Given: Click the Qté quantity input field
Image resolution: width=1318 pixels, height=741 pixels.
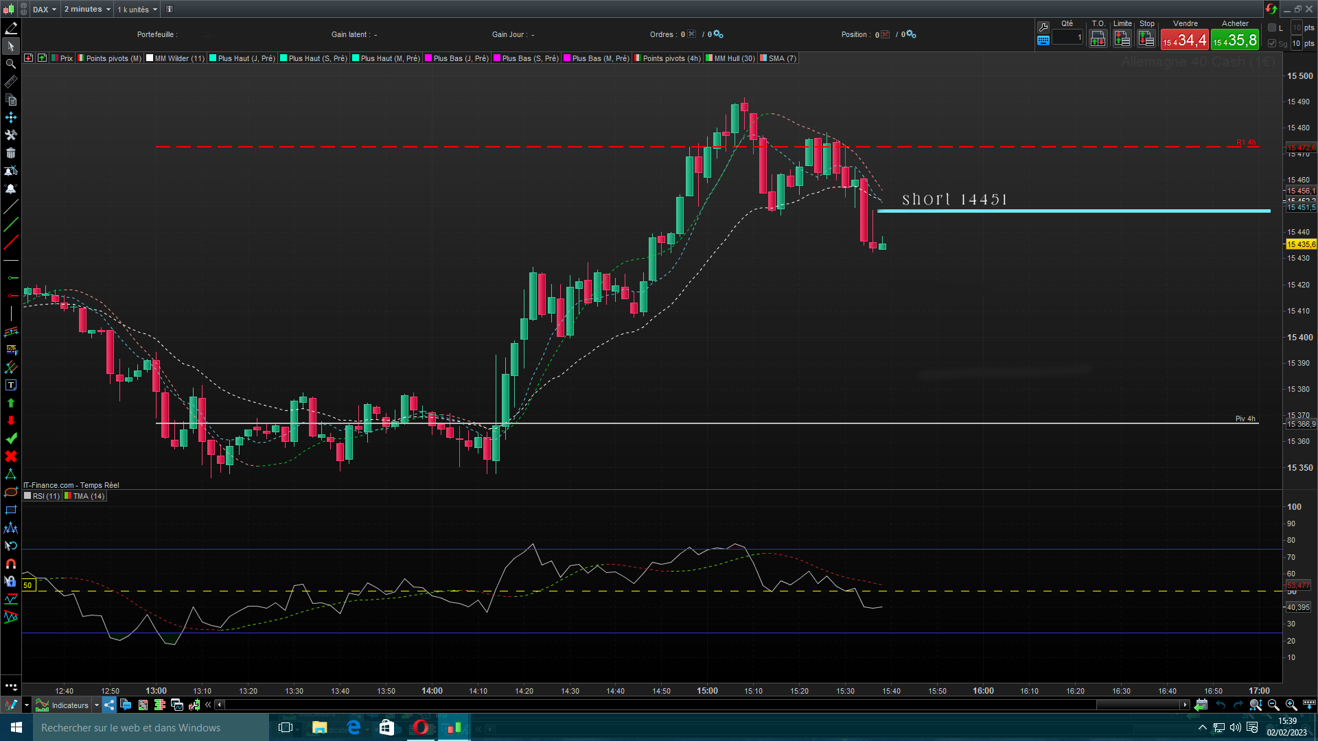Looking at the screenshot, I should pyautogui.click(x=1067, y=38).
